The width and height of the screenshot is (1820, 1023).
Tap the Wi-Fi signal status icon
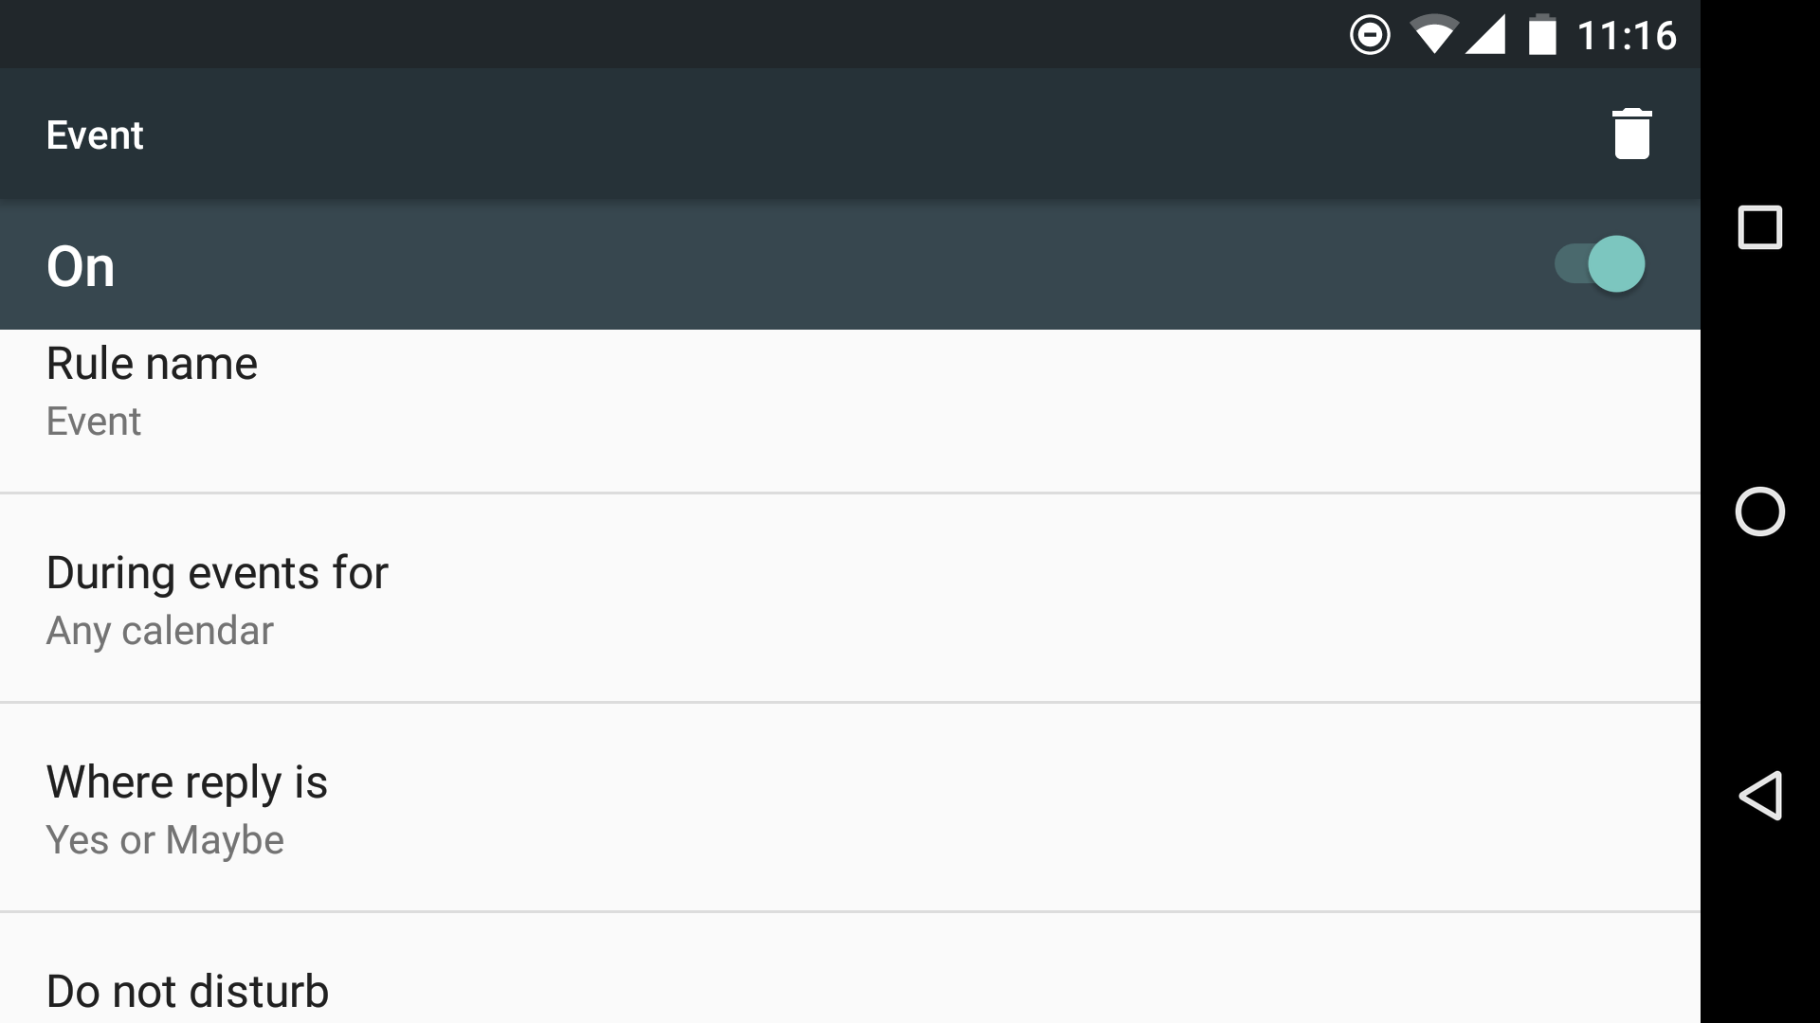[x=1434, y=36]
